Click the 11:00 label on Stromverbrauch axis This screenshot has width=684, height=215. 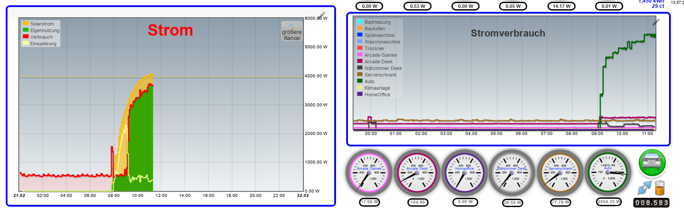647,134
